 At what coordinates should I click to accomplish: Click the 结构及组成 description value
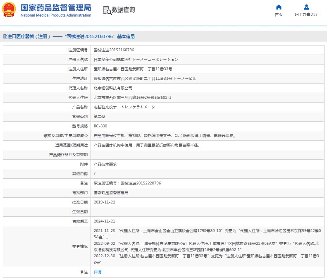coord(165,136)
